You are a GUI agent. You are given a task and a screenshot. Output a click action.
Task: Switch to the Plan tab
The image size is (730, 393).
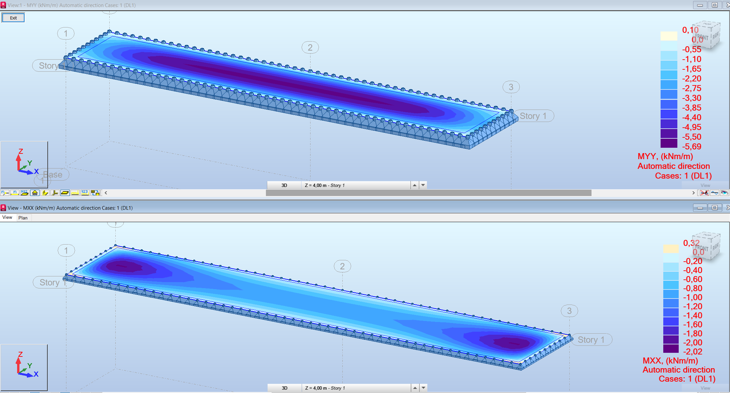(x=23, y=217)
